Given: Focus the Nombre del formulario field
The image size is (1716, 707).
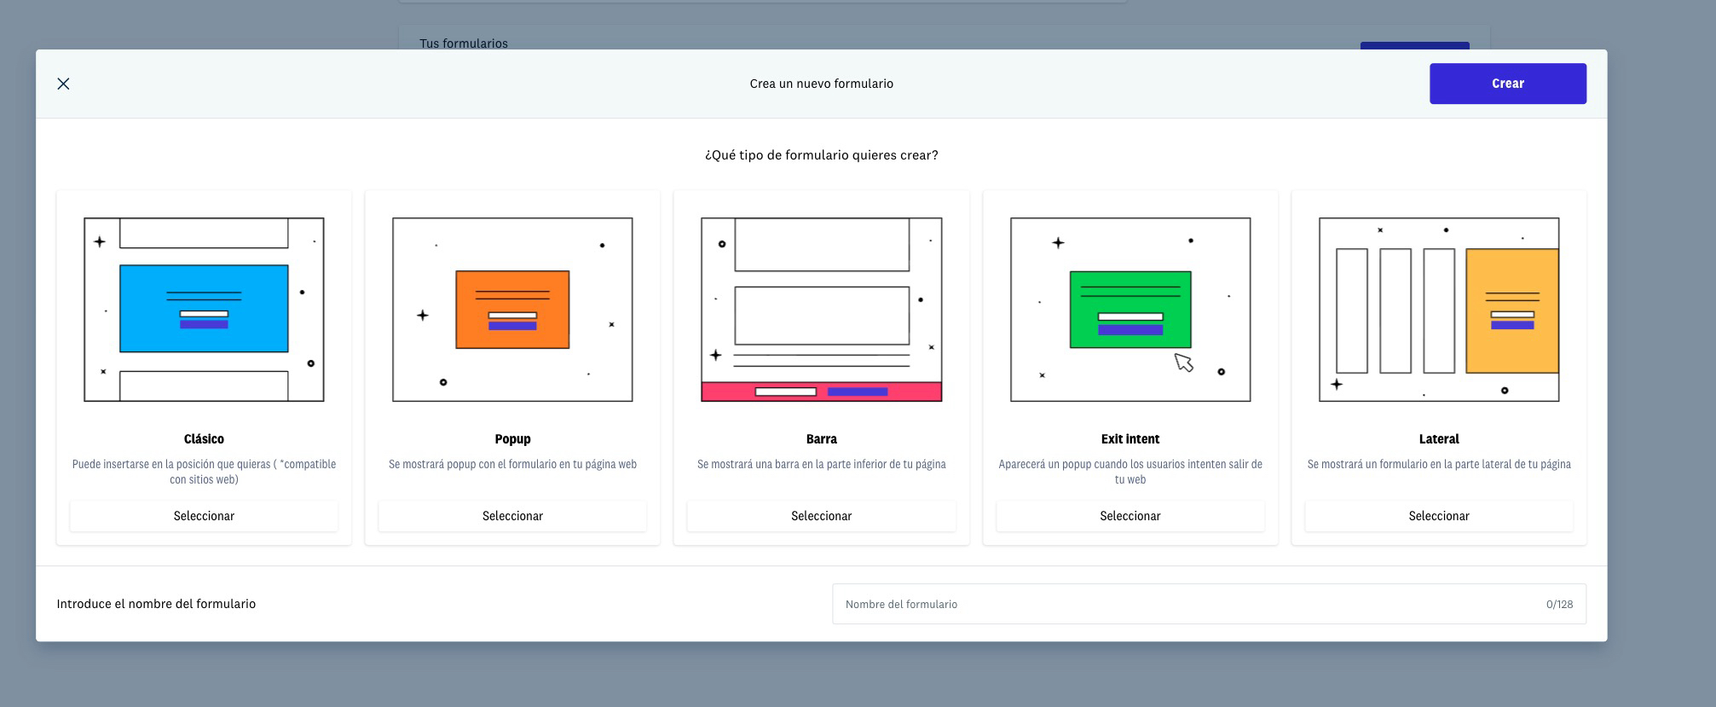Looking at the screenshot, I should click(x=1193, y=604).
